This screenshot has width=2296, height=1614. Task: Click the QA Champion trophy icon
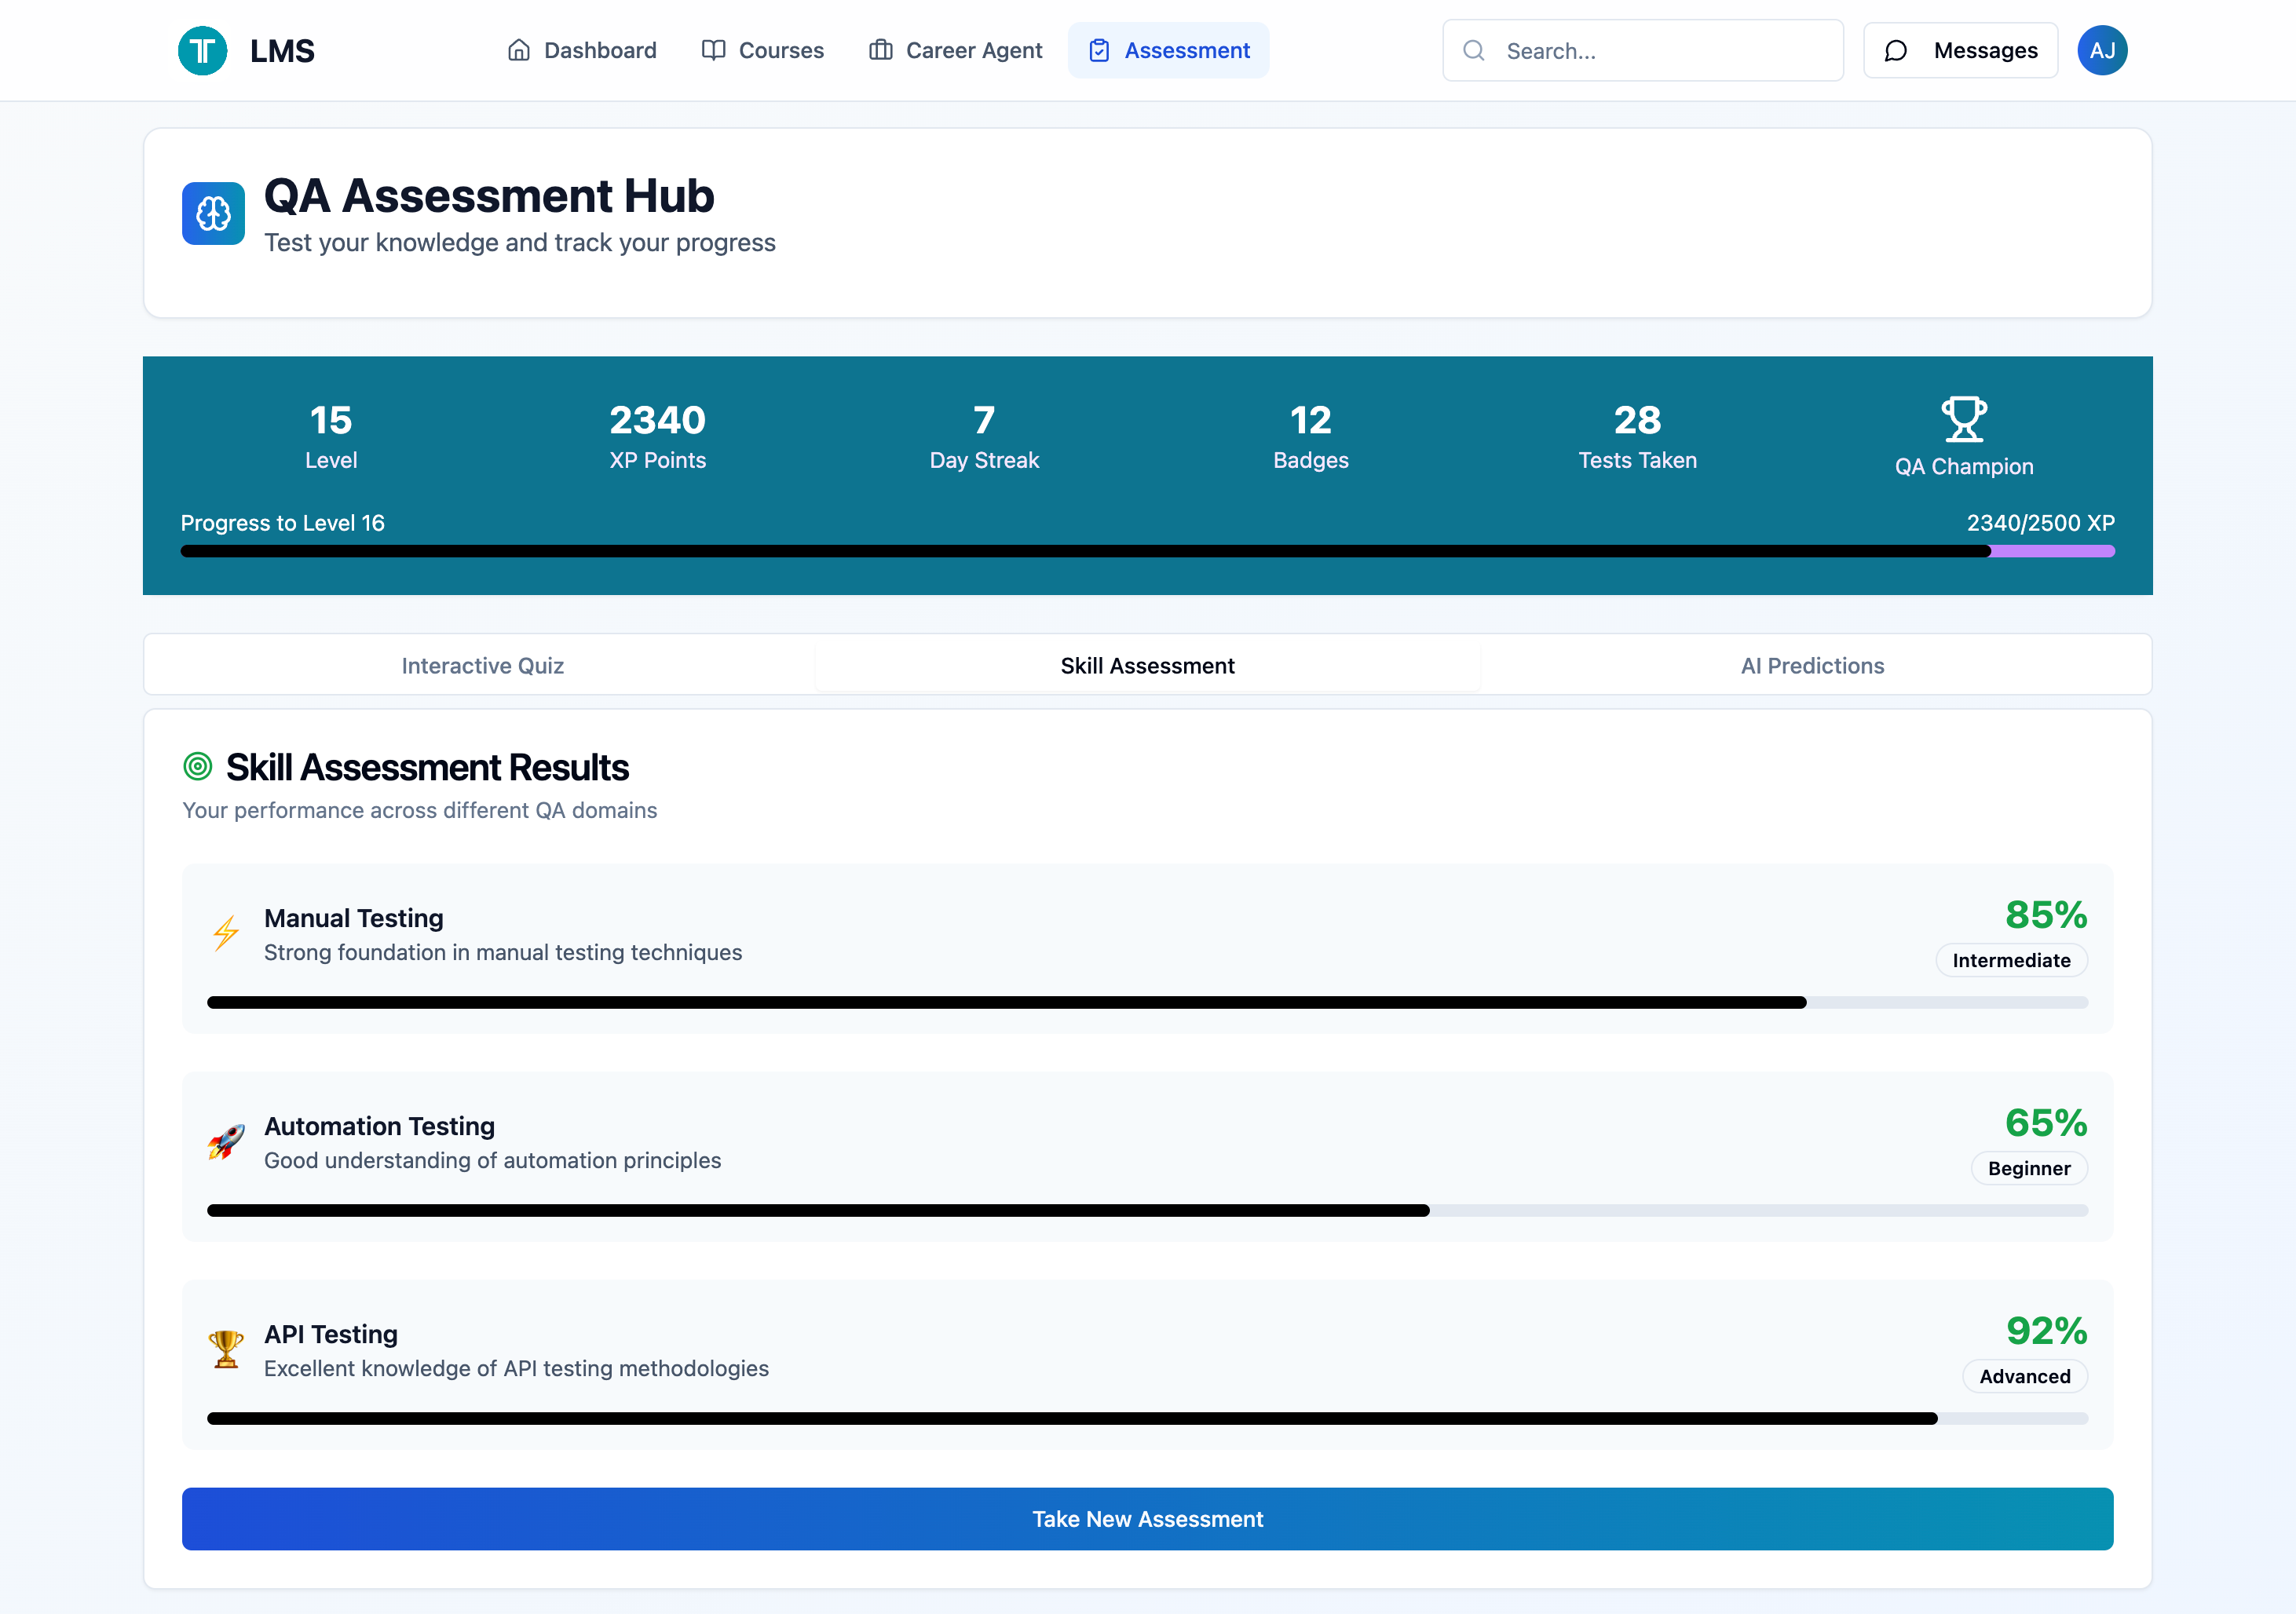coord(1963,419)
